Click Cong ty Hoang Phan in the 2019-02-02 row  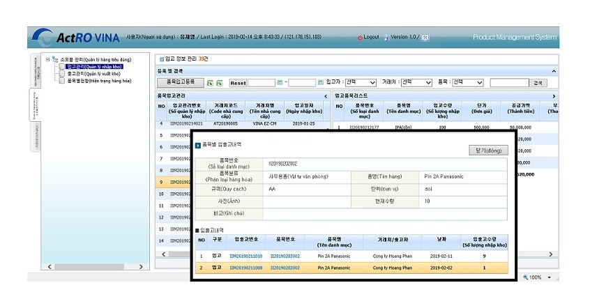(393, 268)
